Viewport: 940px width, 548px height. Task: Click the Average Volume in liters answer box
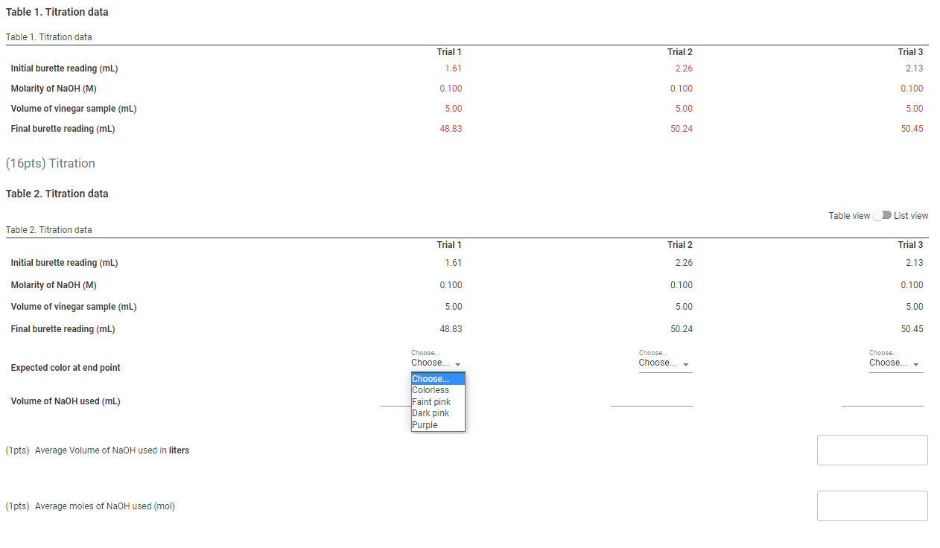coord(871,450)
